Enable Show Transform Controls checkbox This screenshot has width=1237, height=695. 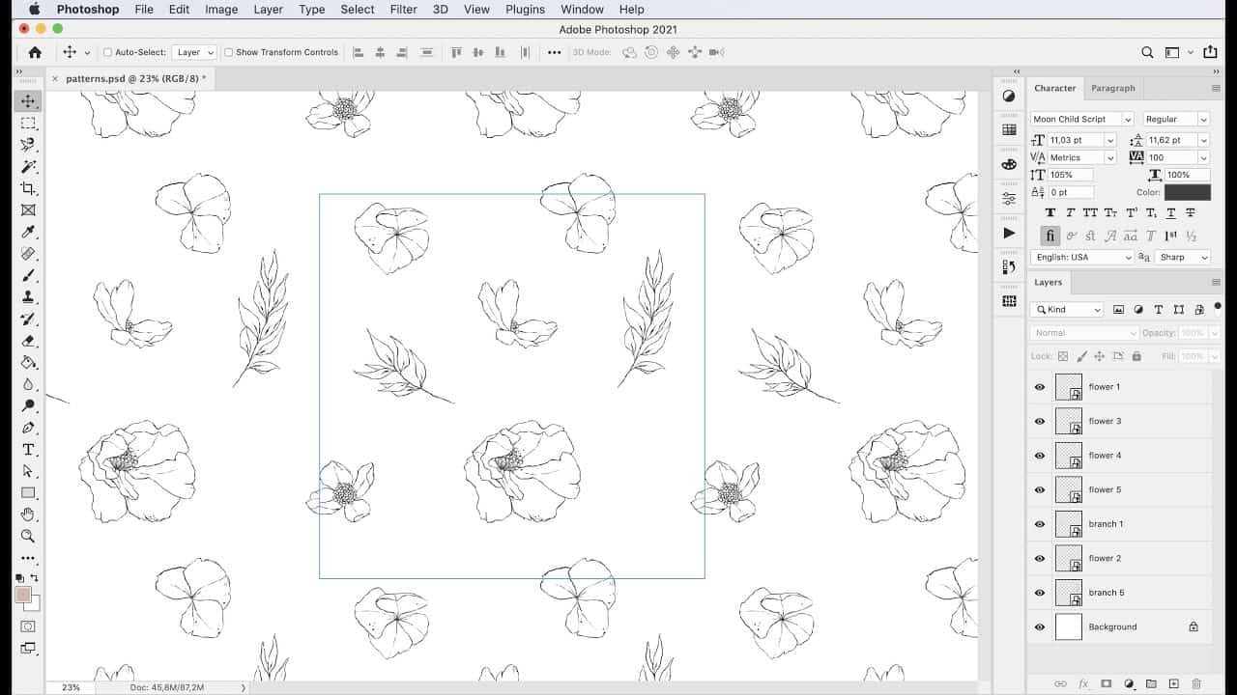coord(229,52)
